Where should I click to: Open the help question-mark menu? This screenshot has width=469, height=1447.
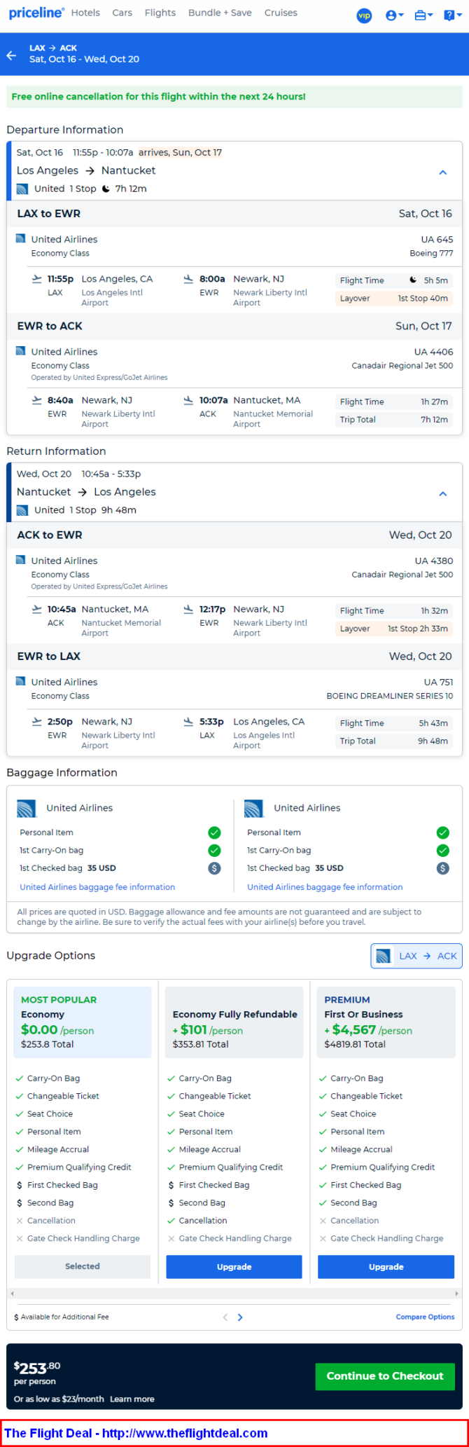point(453,15)
